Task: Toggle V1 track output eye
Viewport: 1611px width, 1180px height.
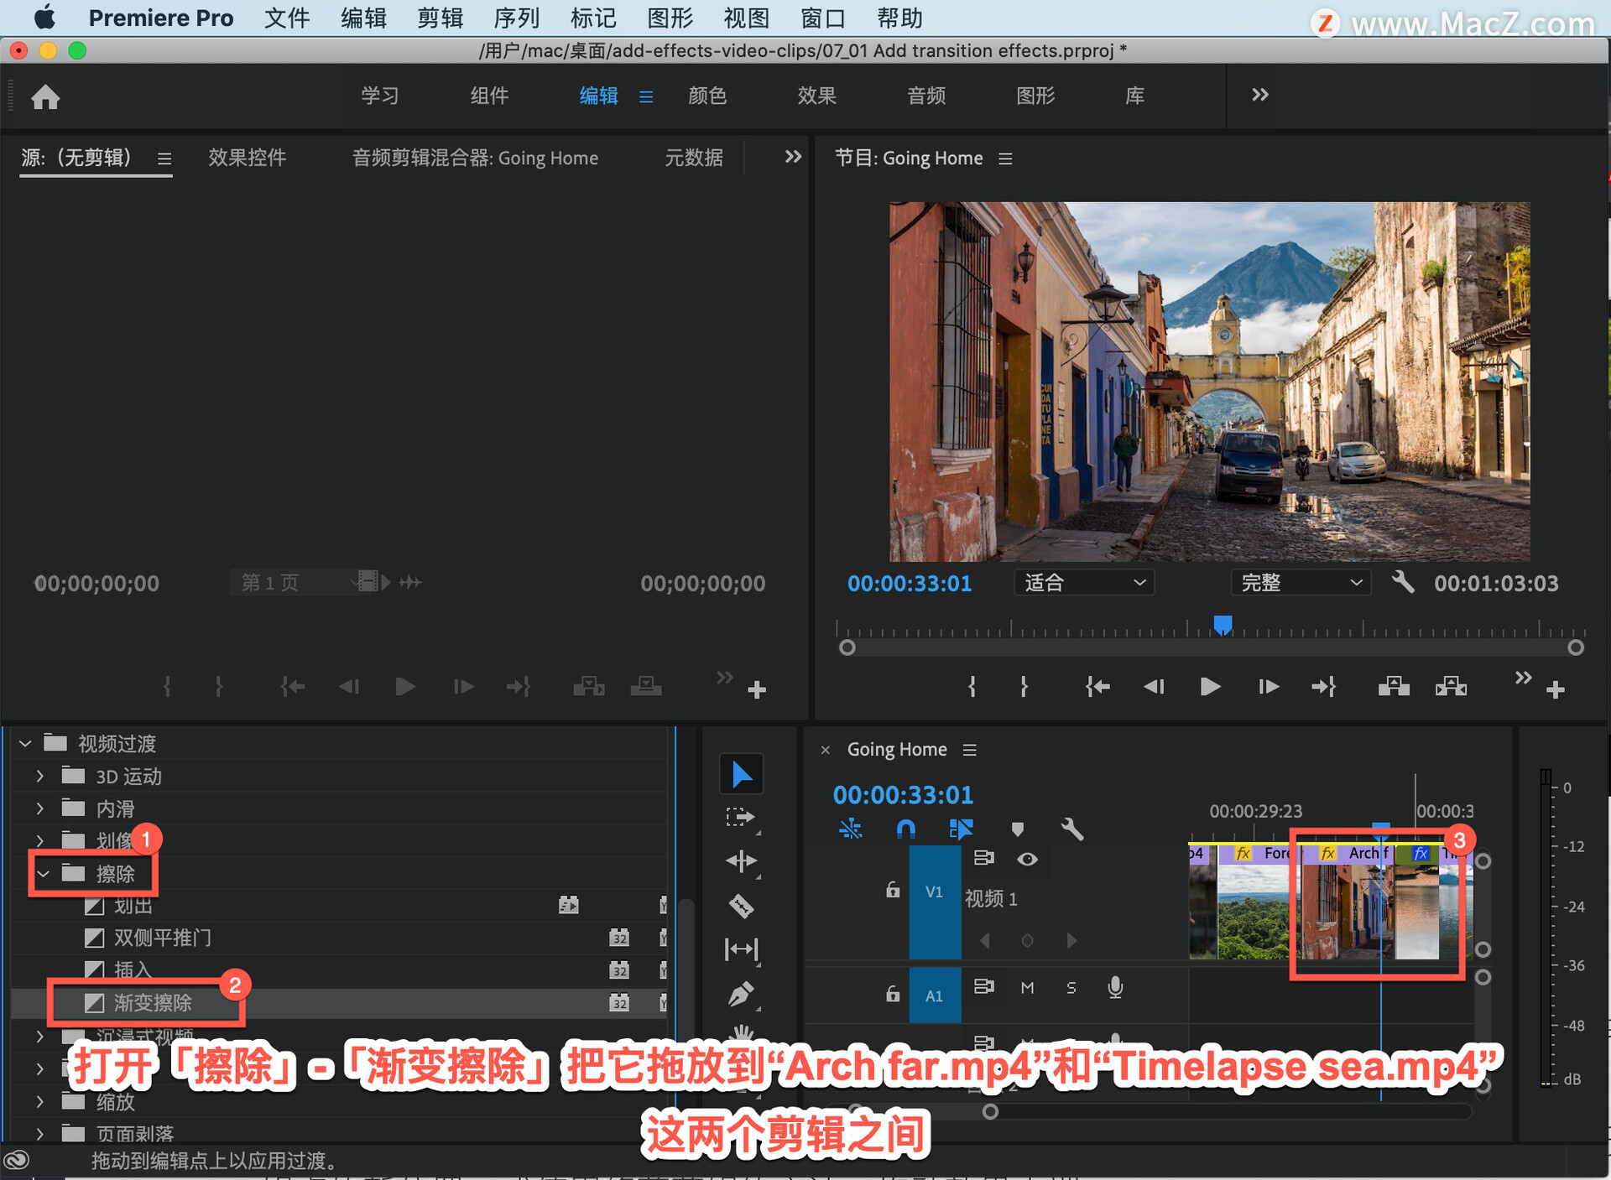Action: point(1028,859)
